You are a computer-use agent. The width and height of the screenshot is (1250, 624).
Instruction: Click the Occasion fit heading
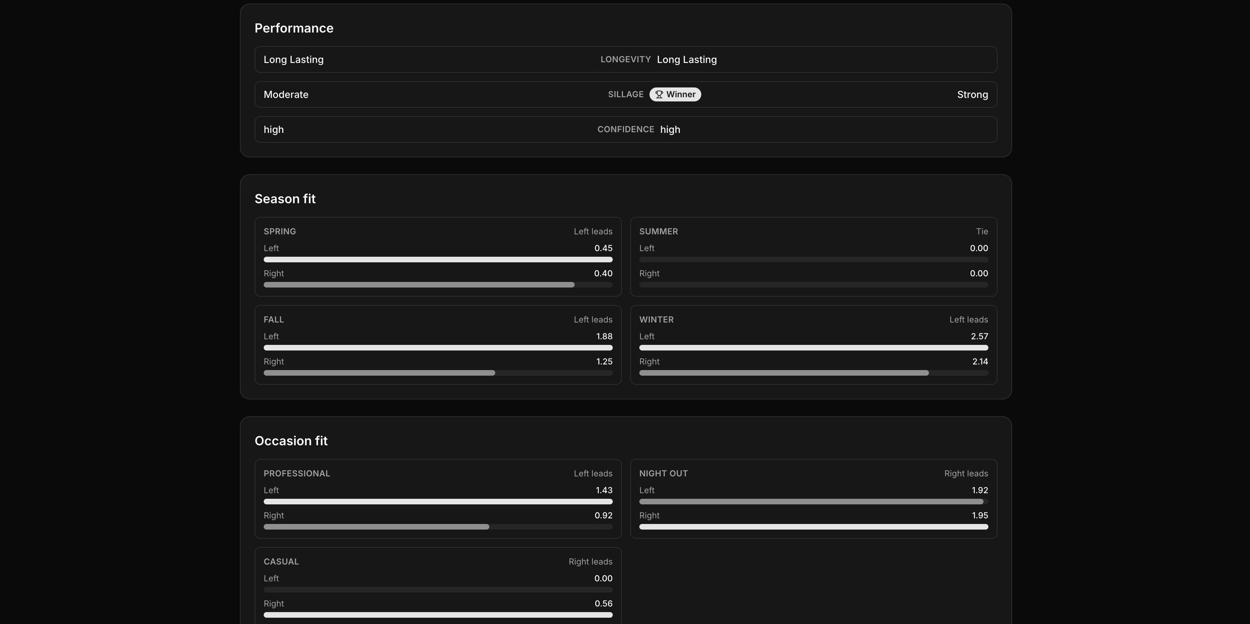point(291,441)
